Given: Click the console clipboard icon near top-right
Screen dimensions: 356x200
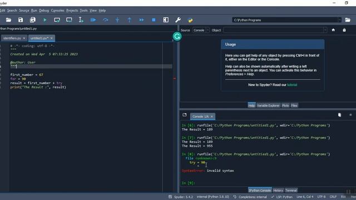Looking at the screenshot, I should (339, 115).
